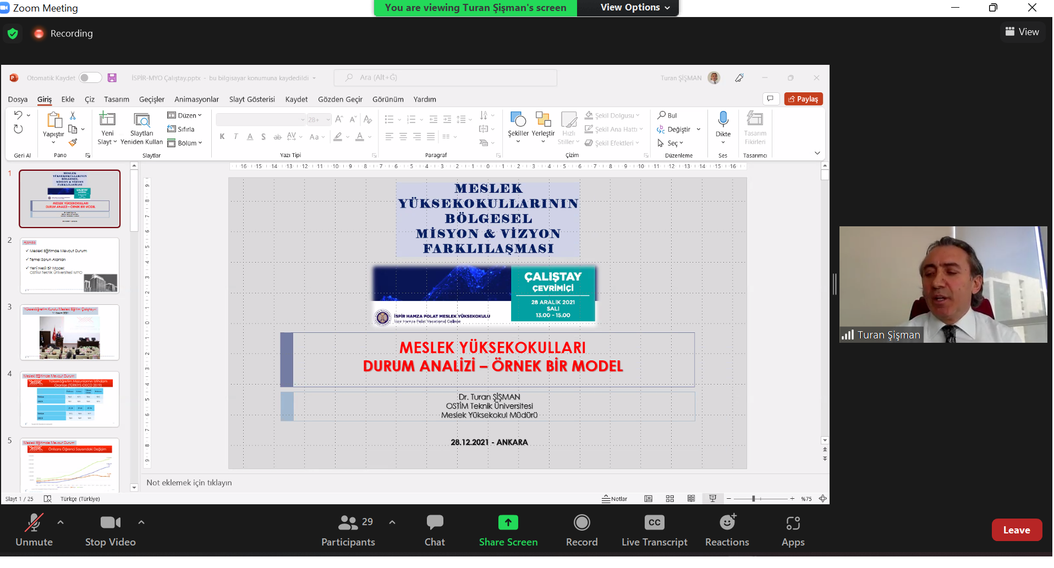Click the green encryption shield icon
Viewport: 1054px width, 568px height.
pos(13,34)
